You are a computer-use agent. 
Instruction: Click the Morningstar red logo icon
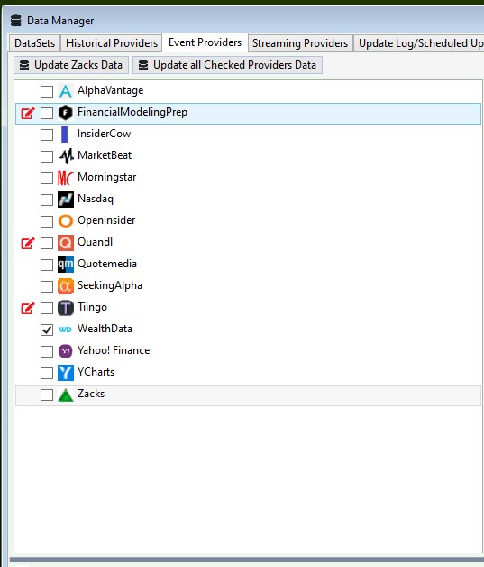coord(65,178)
